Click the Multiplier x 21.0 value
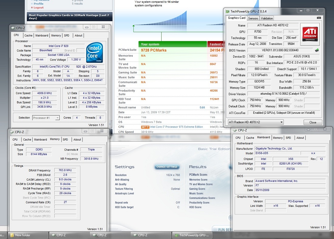Screen dimensions: 334x239 [x=45, y=98]
